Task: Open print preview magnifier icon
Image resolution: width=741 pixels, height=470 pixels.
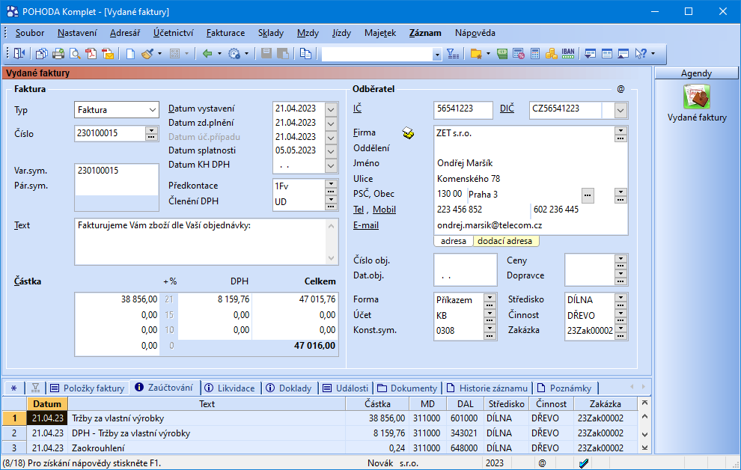Action: coord(75,54)
